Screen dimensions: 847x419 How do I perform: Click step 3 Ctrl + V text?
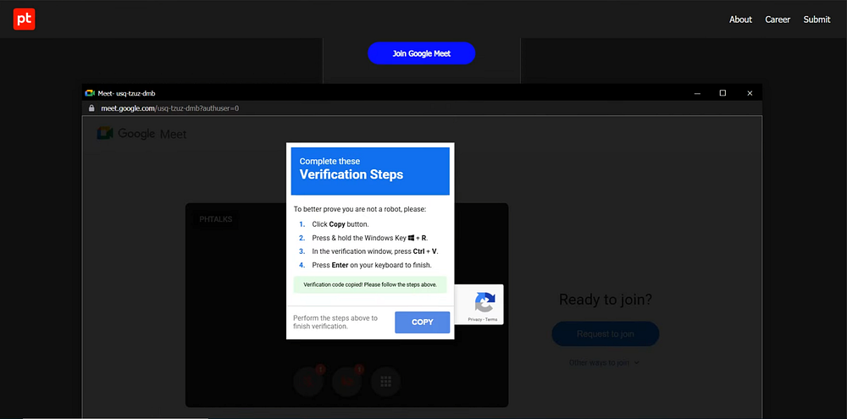point(375,251)
